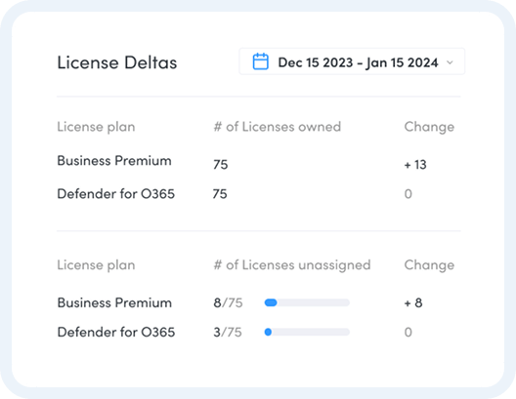
Task: Click License plan header in owned table
Action: [96, 127]
